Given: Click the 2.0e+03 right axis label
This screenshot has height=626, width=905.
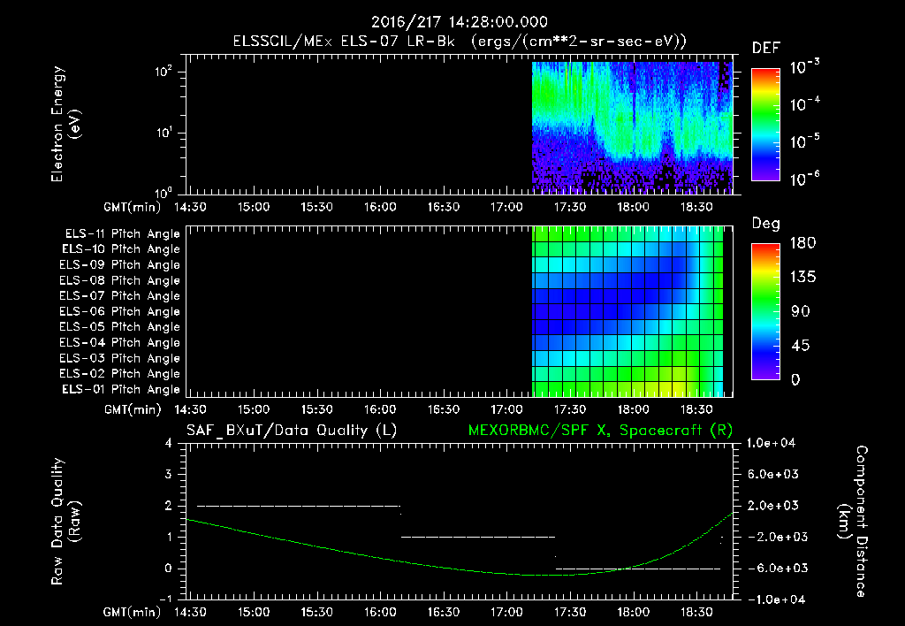Looking at the screenshot, I should (772, 506).
